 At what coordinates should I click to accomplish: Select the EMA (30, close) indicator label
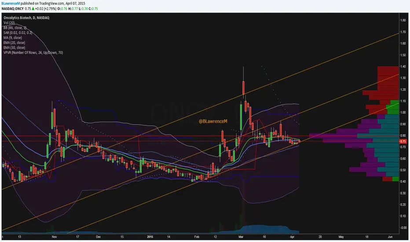pyautogui.click(x=15, y=48)
